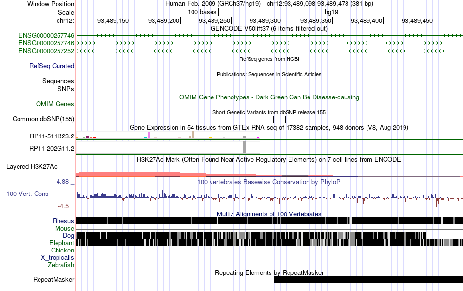
Task: Select the X_tropicalis alignment row label
Action: (58, 258)
